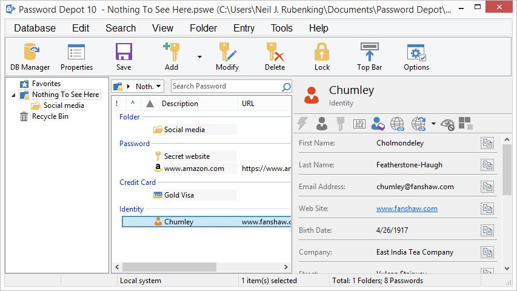Lock the database with padlock icon

coord(322,57)
